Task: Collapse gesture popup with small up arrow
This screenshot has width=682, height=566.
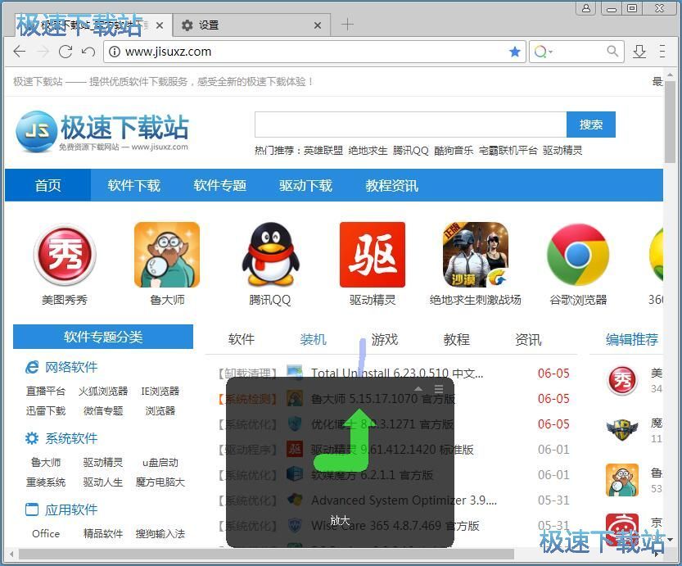Action: pyautogui.click(x=418, y=389)
